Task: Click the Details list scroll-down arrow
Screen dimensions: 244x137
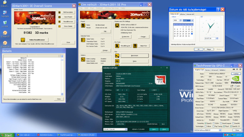Action: (62, 94)
